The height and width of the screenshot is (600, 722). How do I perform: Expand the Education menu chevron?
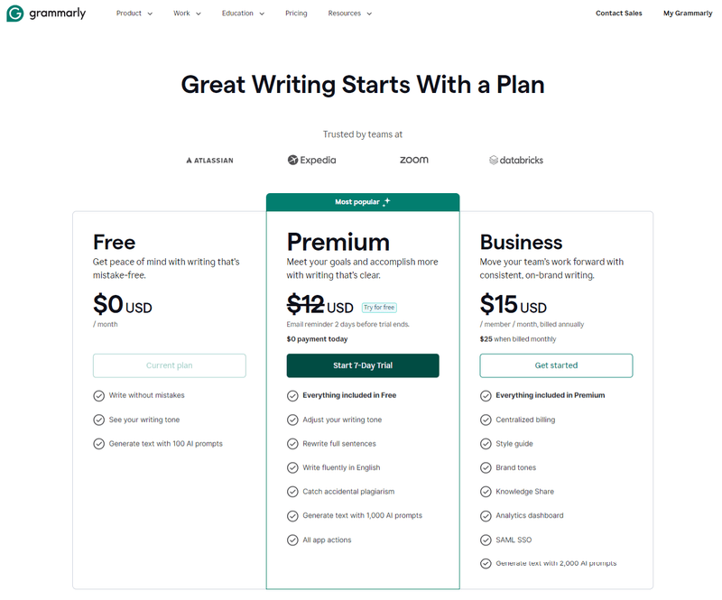point(262,14)
